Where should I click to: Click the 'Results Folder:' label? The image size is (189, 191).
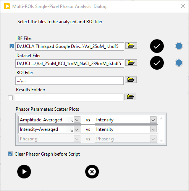(31, 90)
